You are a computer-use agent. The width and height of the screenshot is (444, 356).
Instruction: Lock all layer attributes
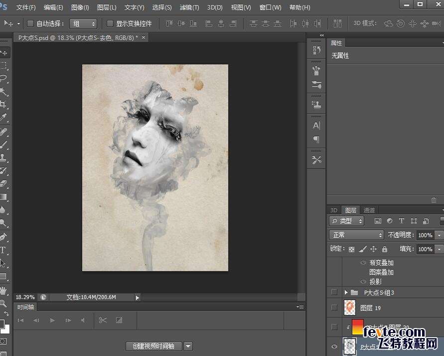pyautogui.click(x=384, y=249)
